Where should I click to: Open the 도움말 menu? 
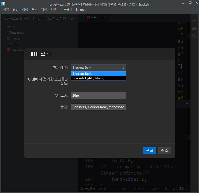pyautogui.click(x=68, y=9)
